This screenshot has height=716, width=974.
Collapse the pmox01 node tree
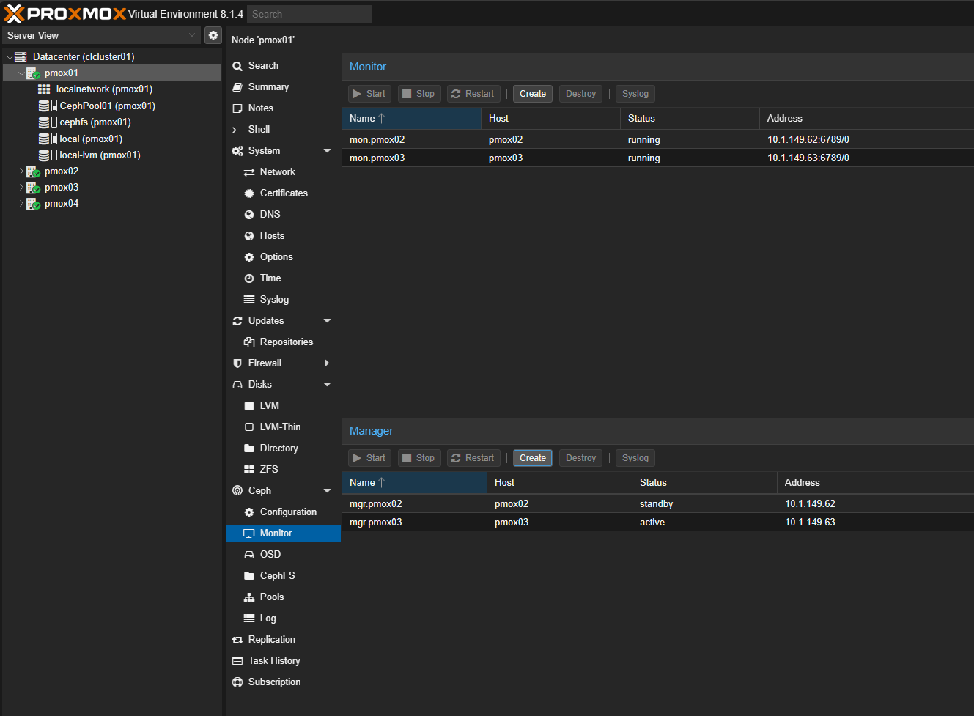[x=21, y=73]
